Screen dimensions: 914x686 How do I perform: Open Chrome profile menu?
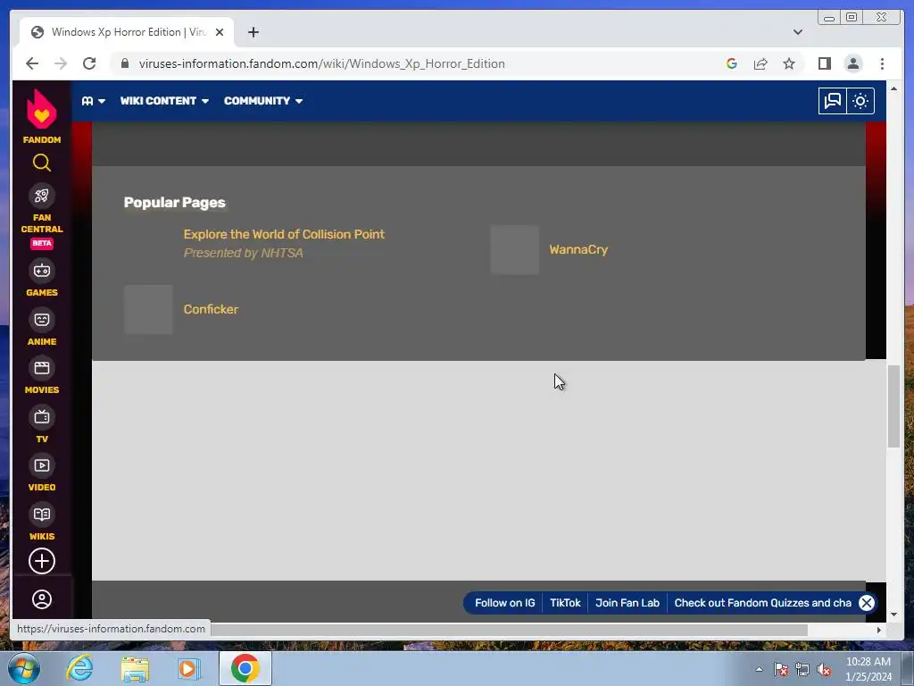click(852, 63)
